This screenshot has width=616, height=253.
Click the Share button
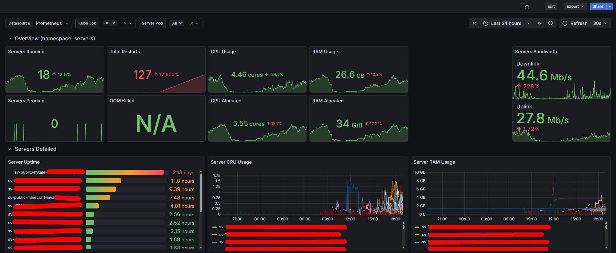(x=598, y=6)
